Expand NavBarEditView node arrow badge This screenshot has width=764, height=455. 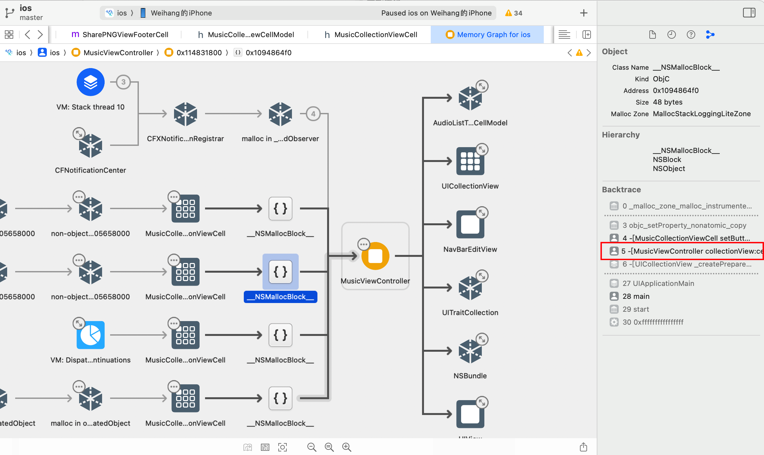(x=482, y=213)
